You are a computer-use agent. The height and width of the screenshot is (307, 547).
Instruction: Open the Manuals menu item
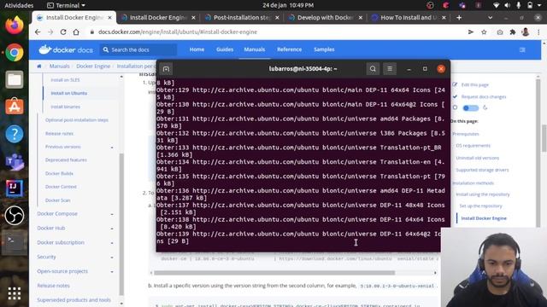pyautogui.click(x=255, y=49)
